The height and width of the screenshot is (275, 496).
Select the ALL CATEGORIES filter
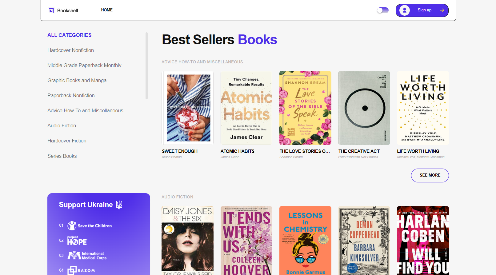(x=70, y=35)
